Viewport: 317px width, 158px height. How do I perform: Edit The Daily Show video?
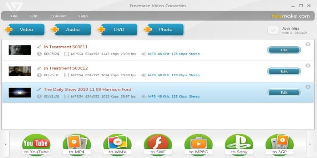(x=284, y=93)
